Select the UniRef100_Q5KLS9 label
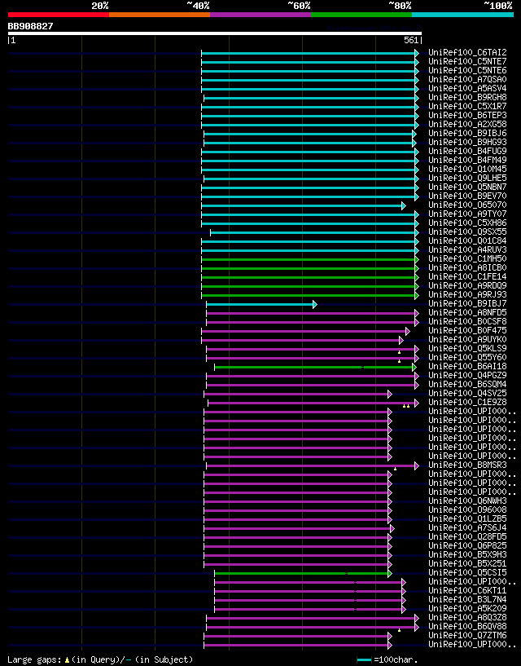 [x=467, y=348]
